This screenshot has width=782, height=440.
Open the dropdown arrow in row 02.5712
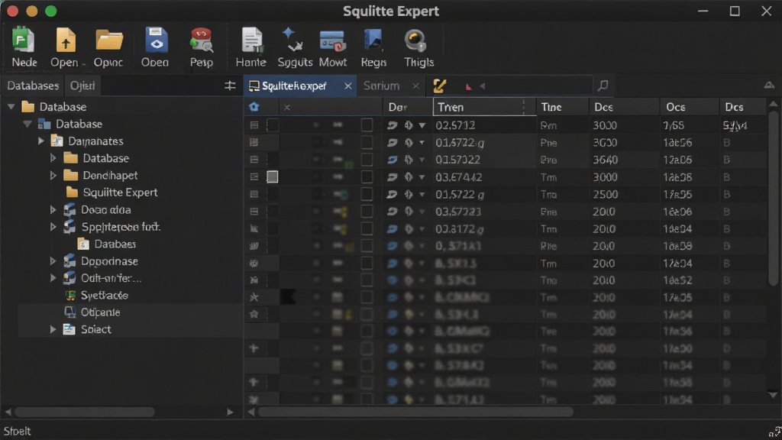(x=422, y=126)
